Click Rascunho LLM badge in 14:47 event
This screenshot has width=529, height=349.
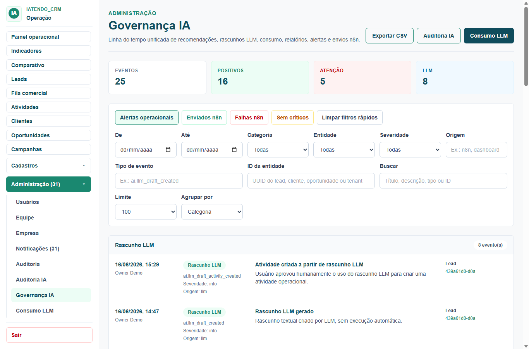[x=204, y=312]
